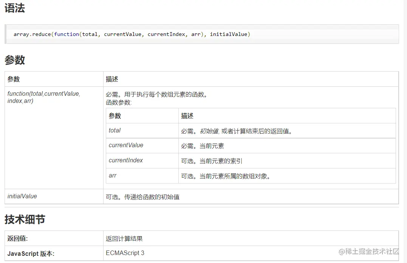407x263 pixels.
Task: Click the array.reduce syntax code line
Action: [132, 34]
